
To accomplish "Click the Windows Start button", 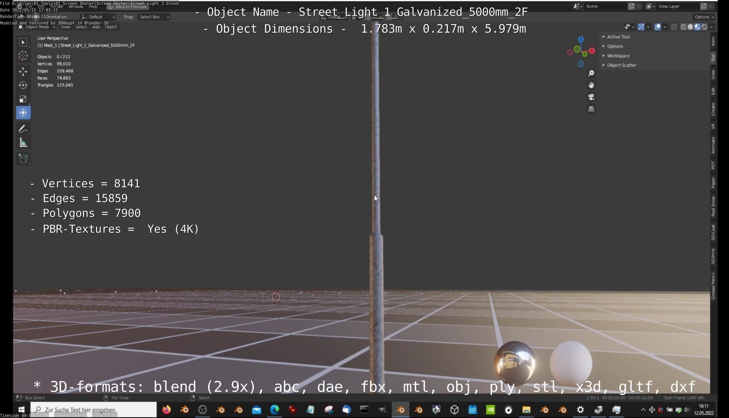I will point(21,409).
